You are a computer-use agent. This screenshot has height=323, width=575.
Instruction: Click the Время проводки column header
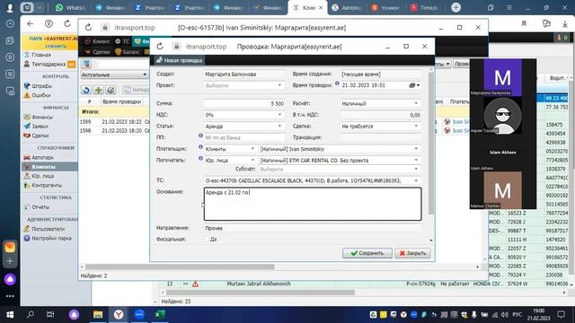(x=122, y=101)
